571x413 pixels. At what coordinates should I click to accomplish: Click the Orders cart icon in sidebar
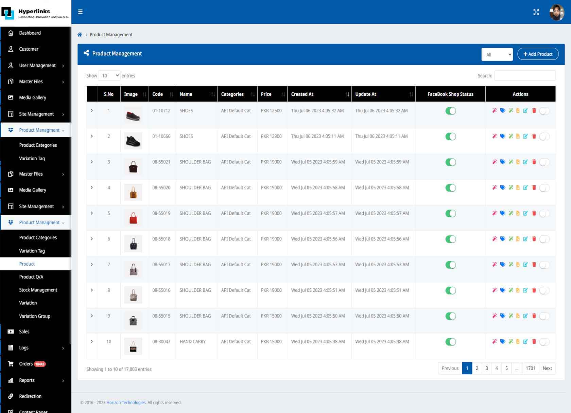click(11, 364)
